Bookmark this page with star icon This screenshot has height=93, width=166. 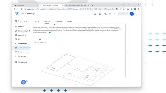pyautogui.click(x=124, y=9)
